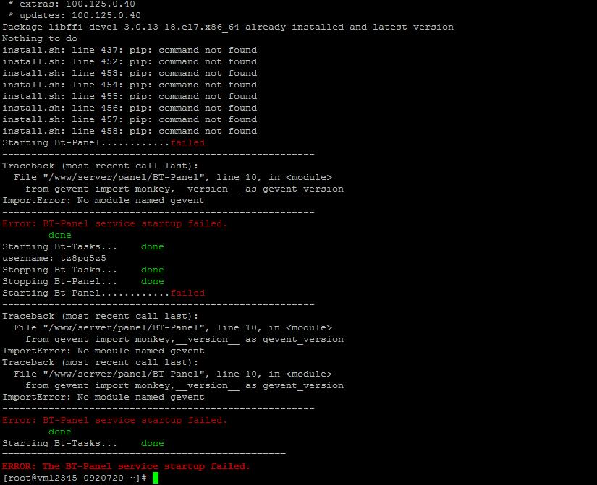This screenshot has width=597, height=485.
Task: Click the topmost red "failed" status word
Action: tap(187, 142)
